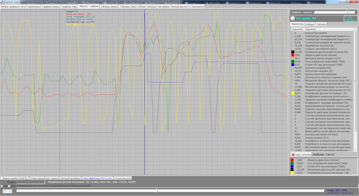This screenshot has width=359, height=196.
Task: Click red swatch in selected parameters legend
Action: (x=292, y=160)
